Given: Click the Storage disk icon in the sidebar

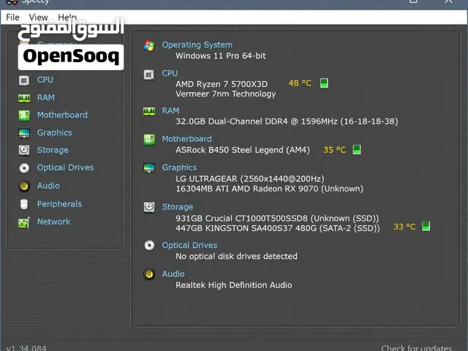Looking at the screenshot, I should [24, 150].
